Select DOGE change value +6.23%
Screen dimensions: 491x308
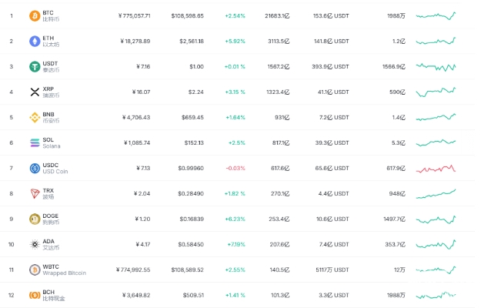point(235,219)
